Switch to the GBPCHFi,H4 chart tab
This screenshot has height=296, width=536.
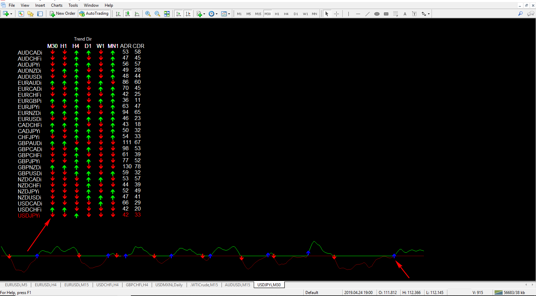click(x=137, y=285)
